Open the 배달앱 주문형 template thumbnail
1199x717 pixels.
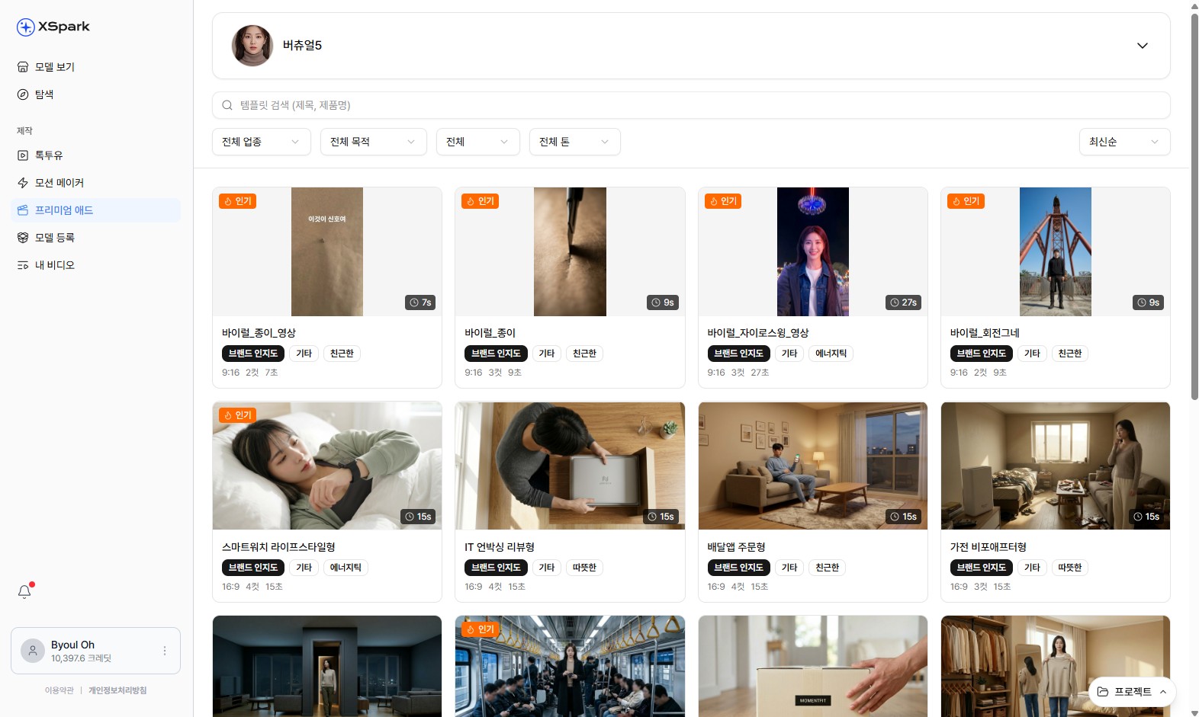(x=813, y=466)
